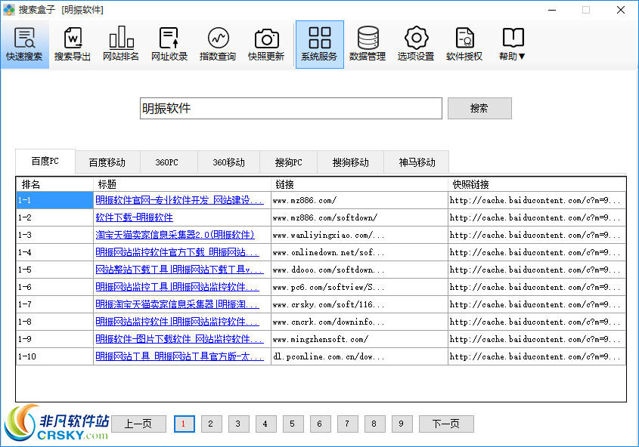639x447 pixels.
Task: Click snapshot link cell in row 1-1
Action: pos(537,200)
